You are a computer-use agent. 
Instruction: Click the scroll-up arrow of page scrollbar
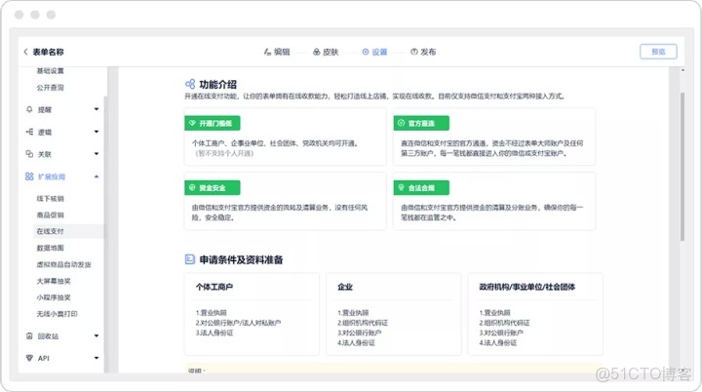[682, 70]
